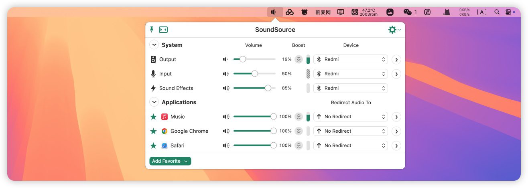The height and width of the screenshot is (188, 528).
Task: Toggle Boost for Safari
Action: 299,146
